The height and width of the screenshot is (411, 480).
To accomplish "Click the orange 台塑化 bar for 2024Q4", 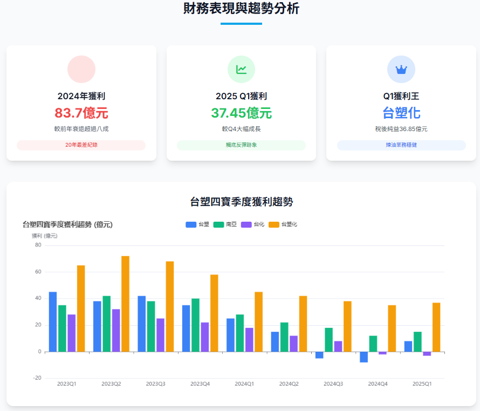I will click(x=392, y=328).
